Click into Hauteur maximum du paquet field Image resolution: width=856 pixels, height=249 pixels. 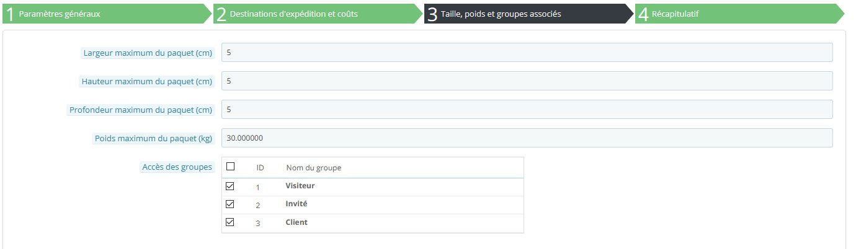pos(527,81)
